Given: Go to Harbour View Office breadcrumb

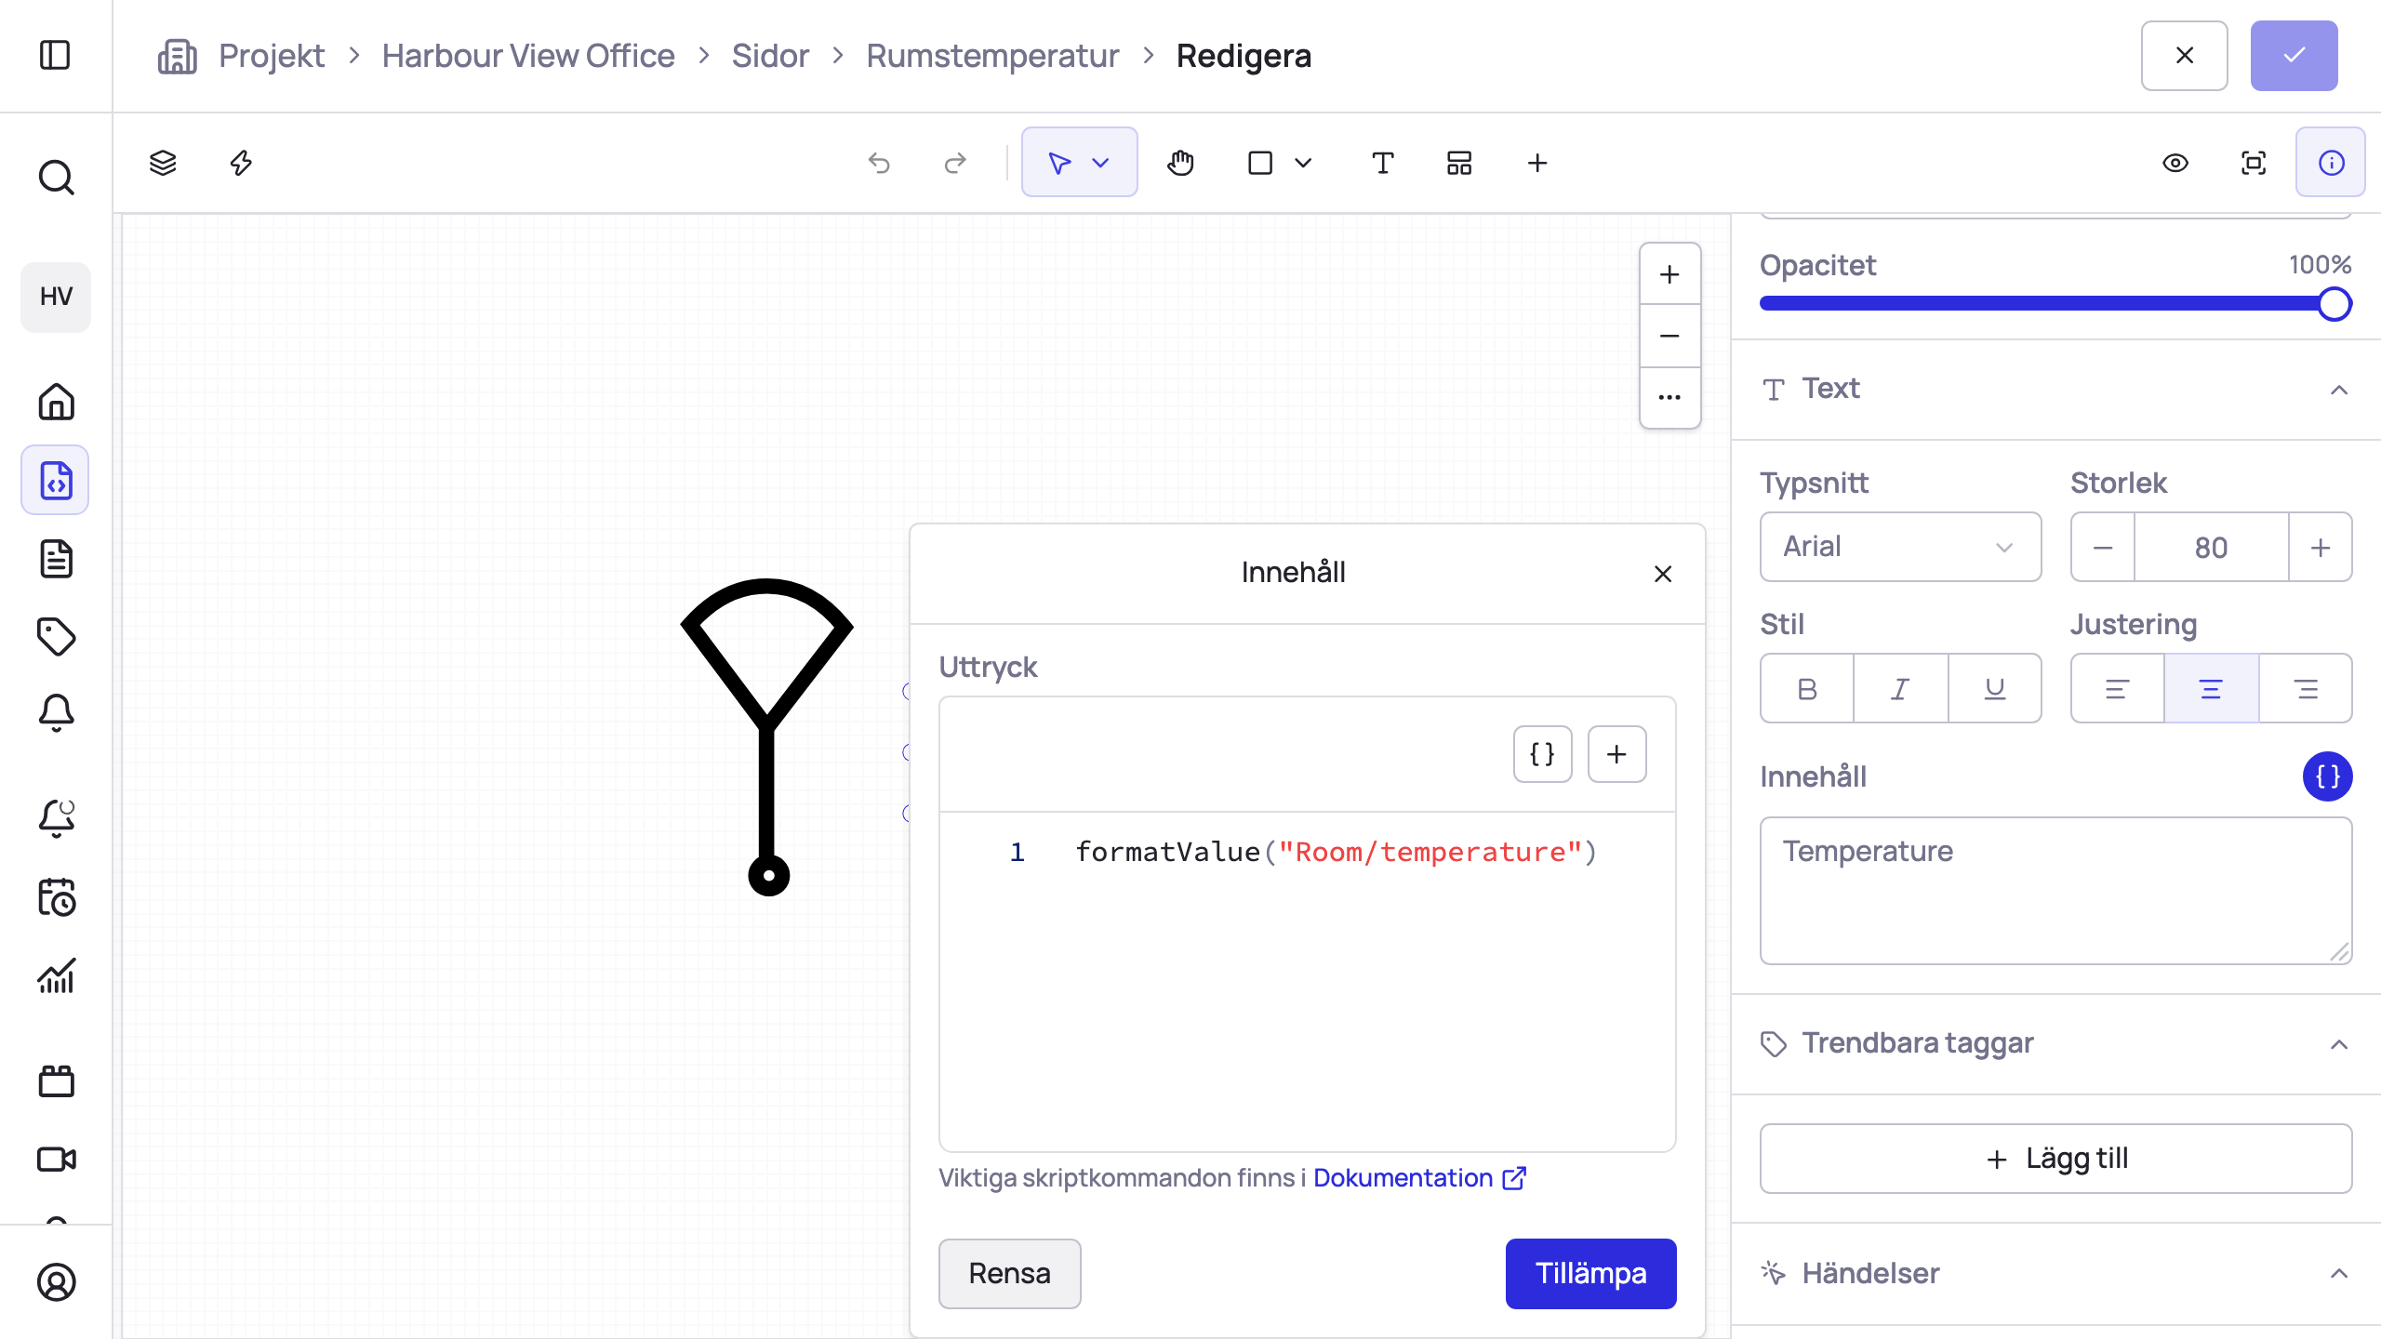Looking at the screenshot, I should [527, 56].
